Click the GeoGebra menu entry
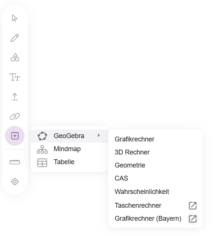This screenshot has width=223, height=236. click(69, 136)
